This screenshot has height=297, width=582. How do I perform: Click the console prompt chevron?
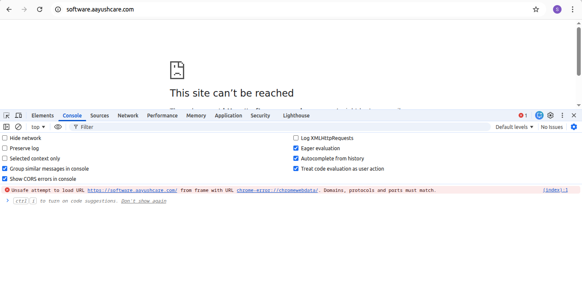pos(7,200)
